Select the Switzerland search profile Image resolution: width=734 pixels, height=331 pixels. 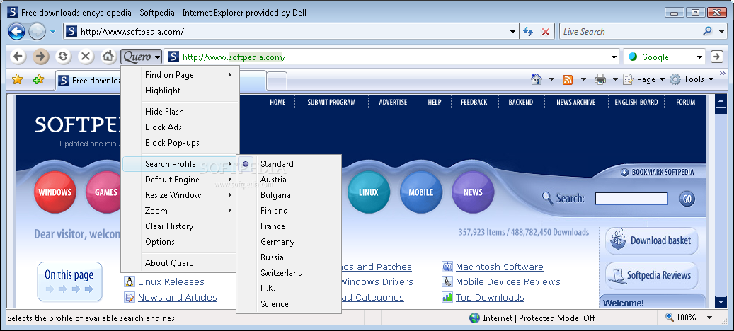click(x=289, y=272)
